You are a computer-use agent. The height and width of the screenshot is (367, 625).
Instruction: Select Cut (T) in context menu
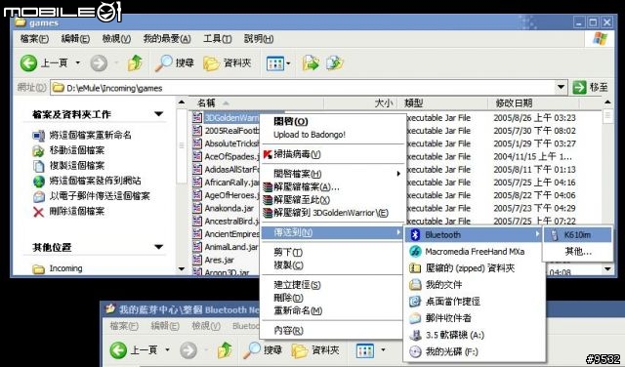288,252
